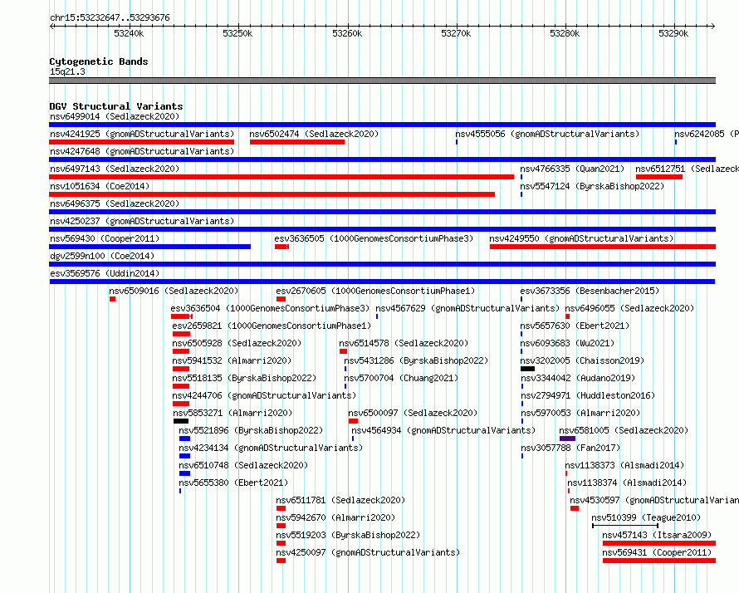Click nsv5431286 (ByrskaBishop2022) label
739x593 pixels.
pyautogui.click(x=416, y=360)
